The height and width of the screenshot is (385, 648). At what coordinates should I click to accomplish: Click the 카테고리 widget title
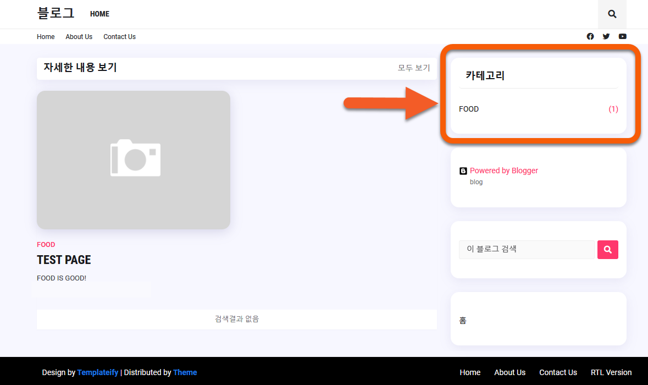pyautogui.click(x=485, y=75)
